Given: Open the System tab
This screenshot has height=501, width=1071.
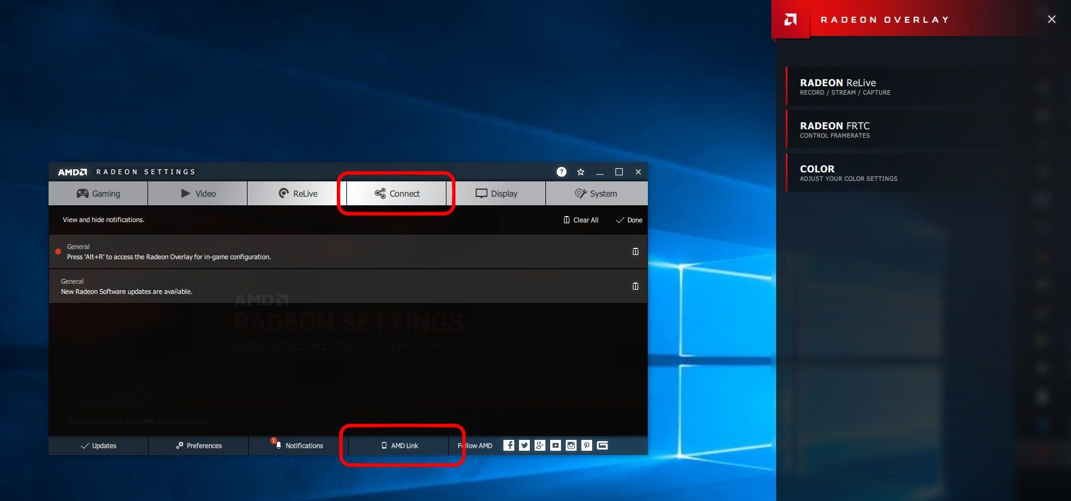Looking at the screenshot, I should click(x=596, y=193).
